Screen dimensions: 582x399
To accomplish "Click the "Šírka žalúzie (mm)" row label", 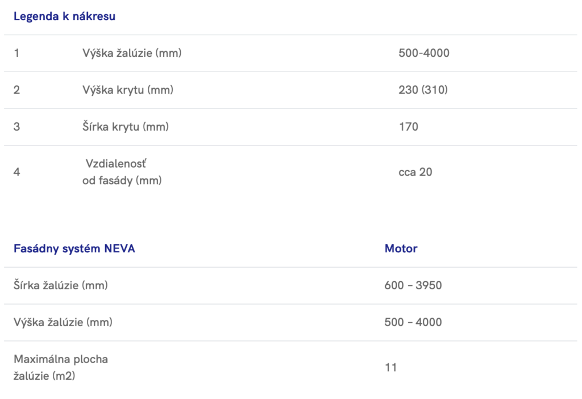I will click(x=61, y=285).
